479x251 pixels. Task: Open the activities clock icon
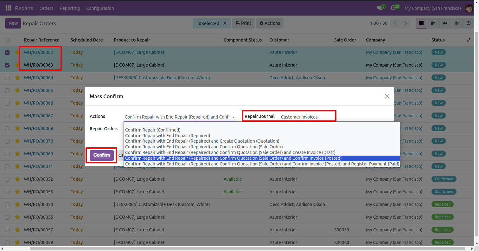pyautogui.click(x=394, y=8)
